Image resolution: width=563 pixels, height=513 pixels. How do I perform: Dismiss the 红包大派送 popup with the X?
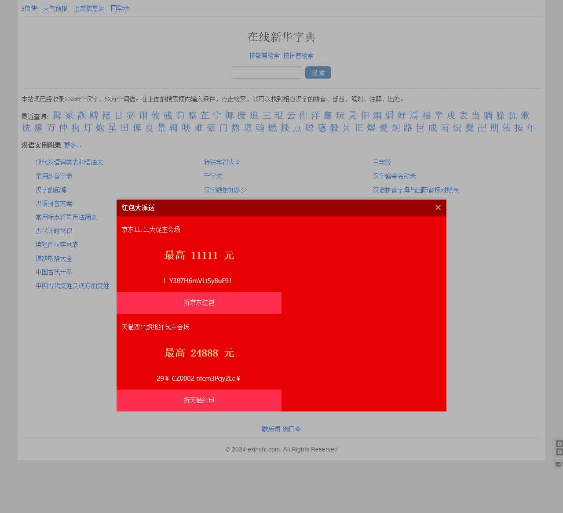[437, 207]
